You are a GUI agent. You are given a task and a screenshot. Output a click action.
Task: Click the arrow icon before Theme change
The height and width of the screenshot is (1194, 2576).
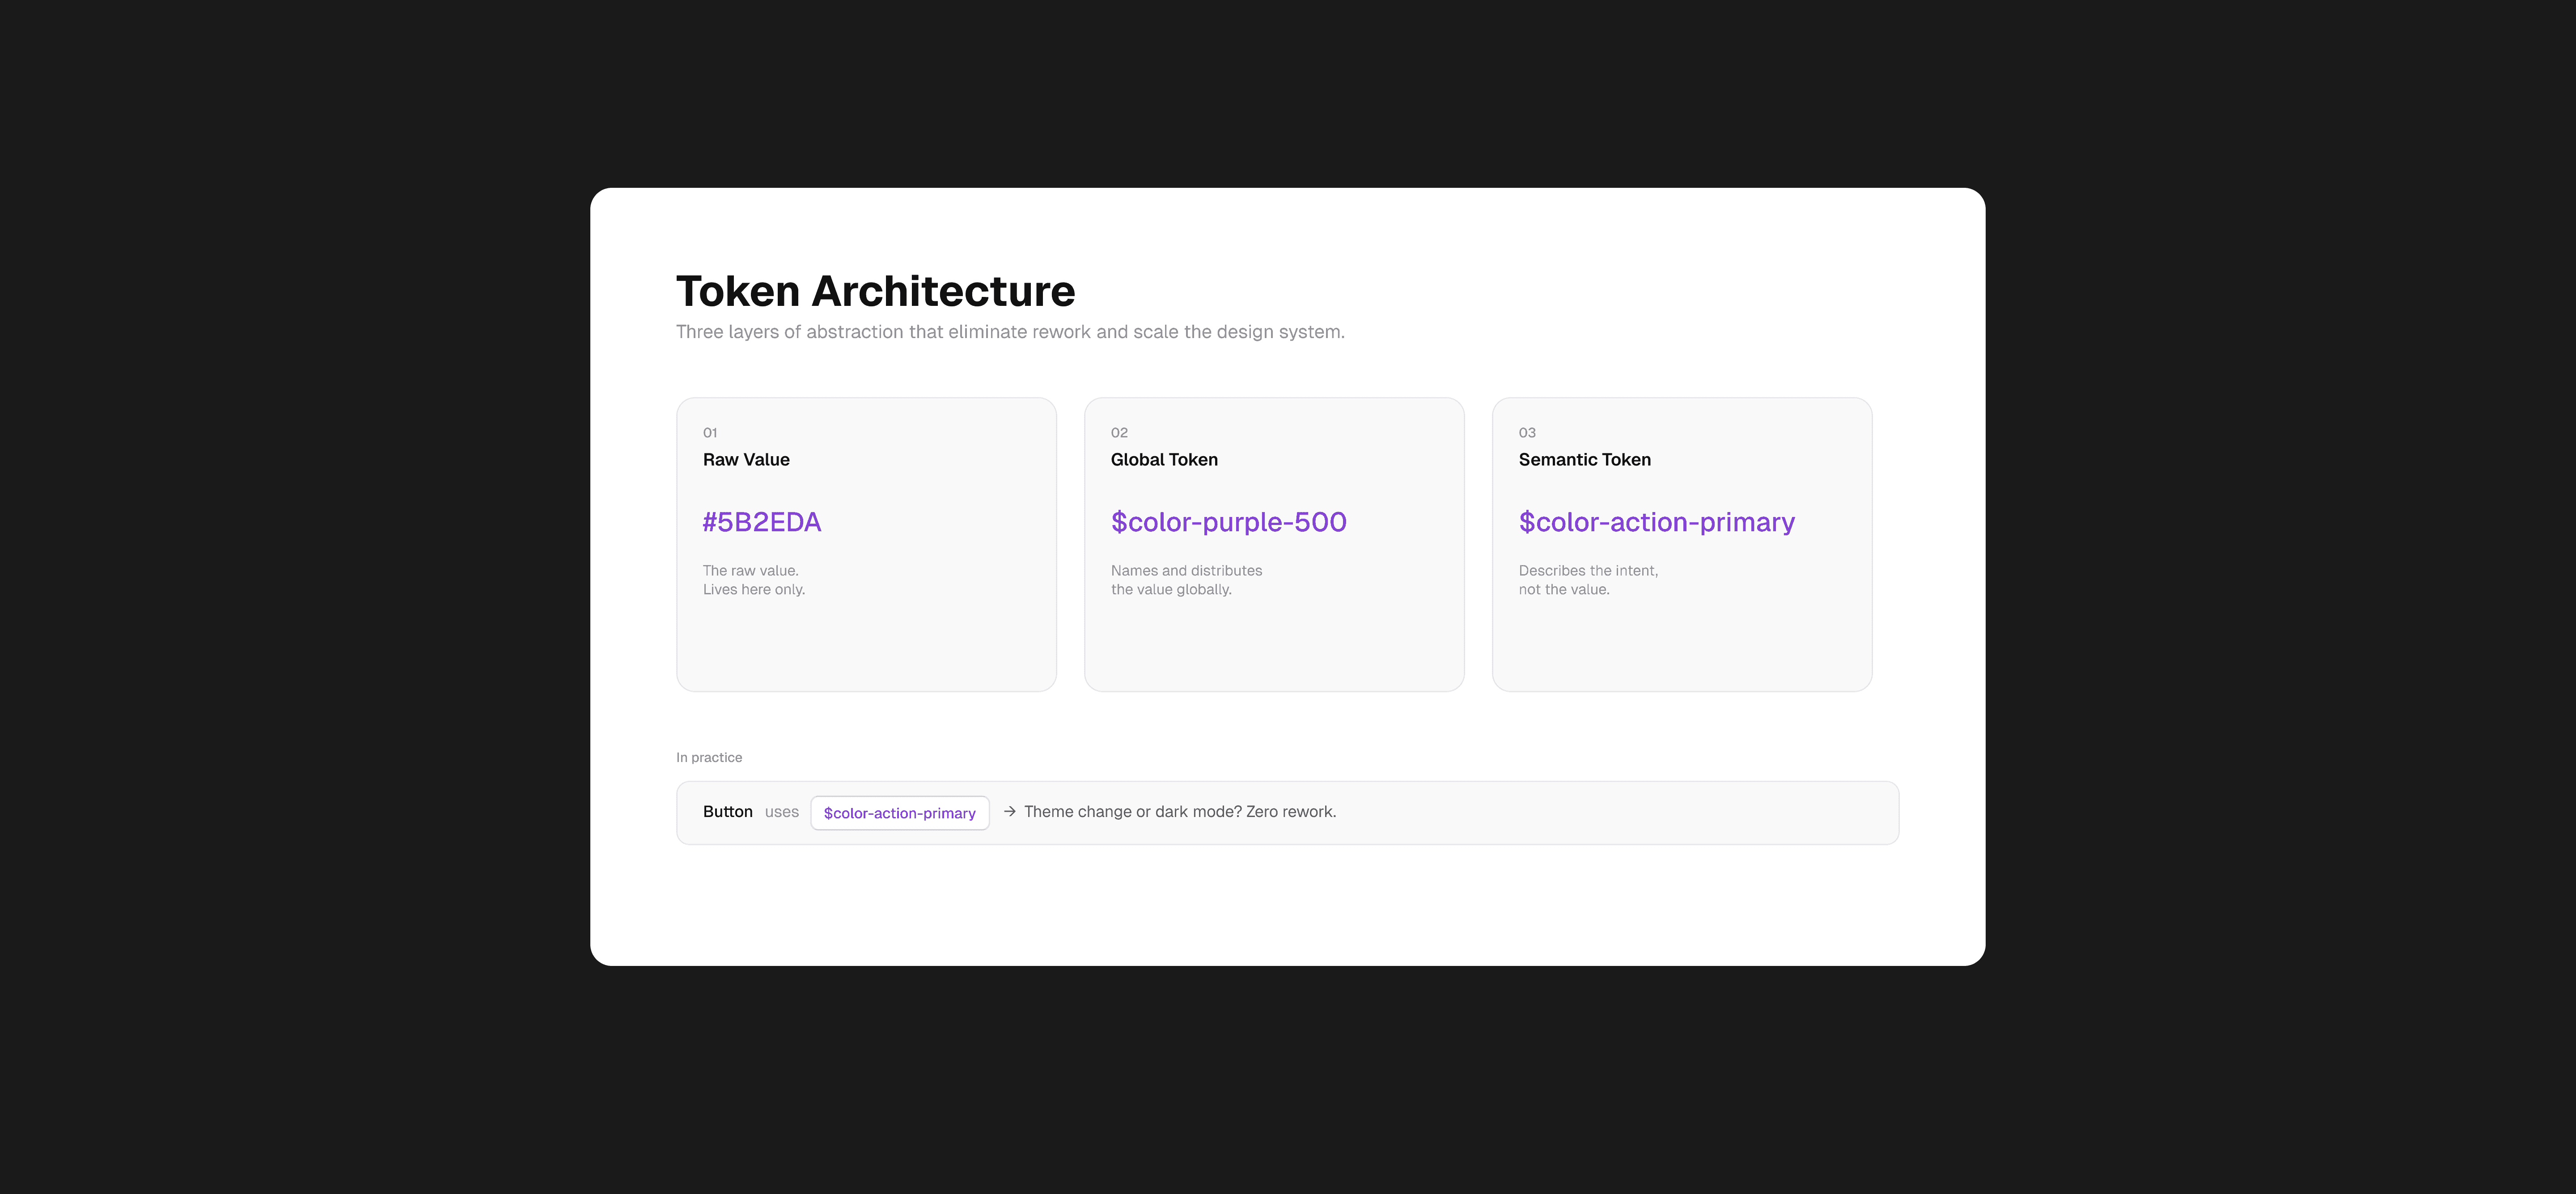1009,812
